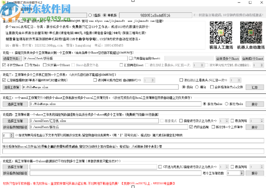Uncheck the 内容全匹配 checkbox
The width and height of the screenshot is (266, 188).
point(191,127)
